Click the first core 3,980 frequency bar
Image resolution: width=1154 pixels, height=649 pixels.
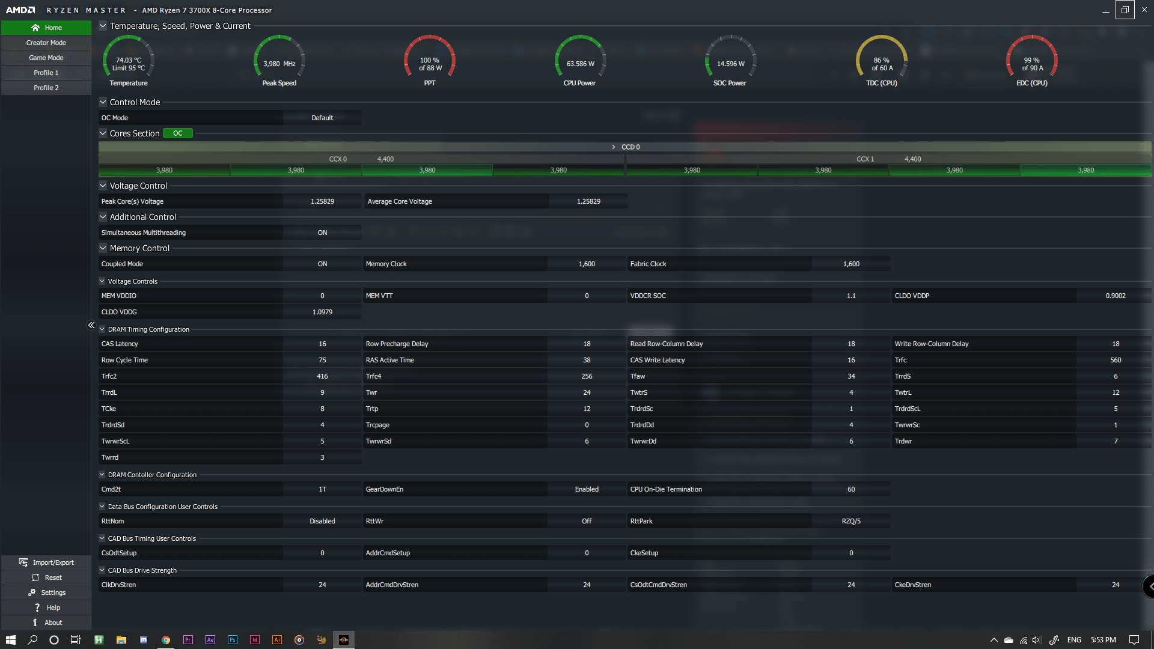pyautogui.click(x=164, y=171)
